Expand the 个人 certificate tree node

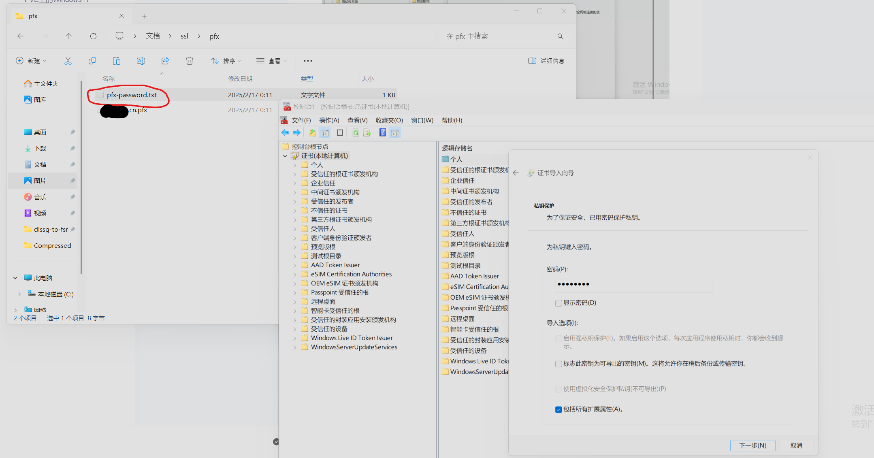coord(294,165)
